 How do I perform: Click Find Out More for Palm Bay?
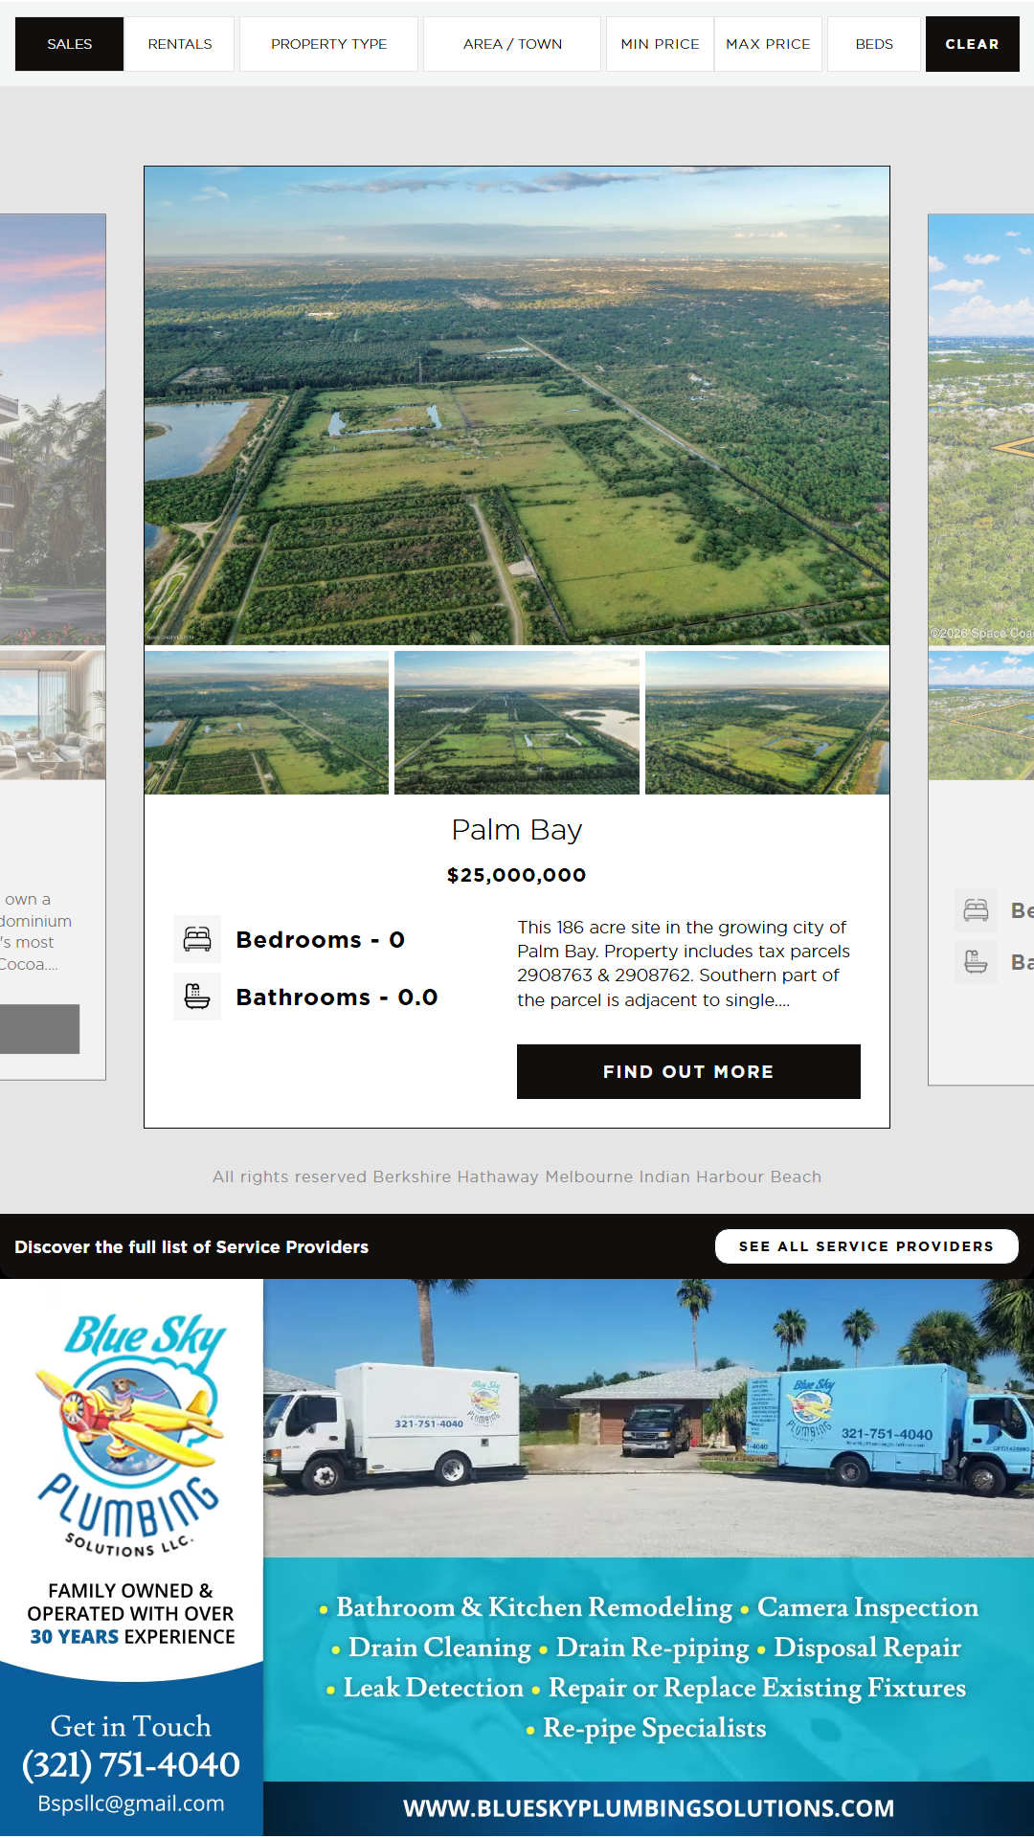coord(688,1071)
